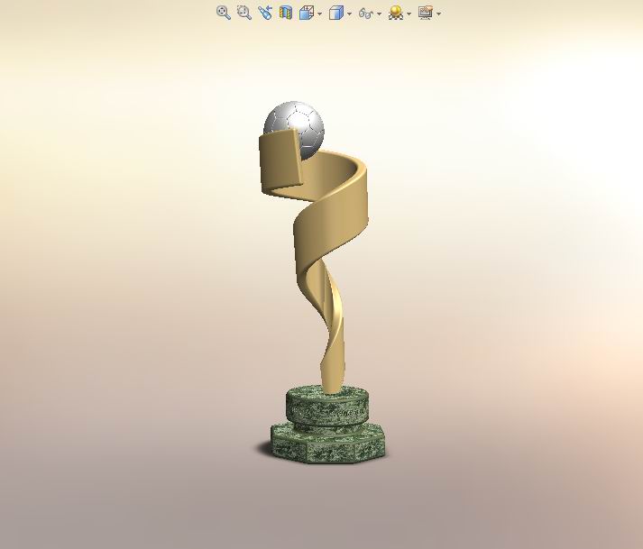The height and width of the screenshot is (549, 643).
Task: Click the View Orientation cube icon
Action: pyautogui.click(x=307, y=14)
